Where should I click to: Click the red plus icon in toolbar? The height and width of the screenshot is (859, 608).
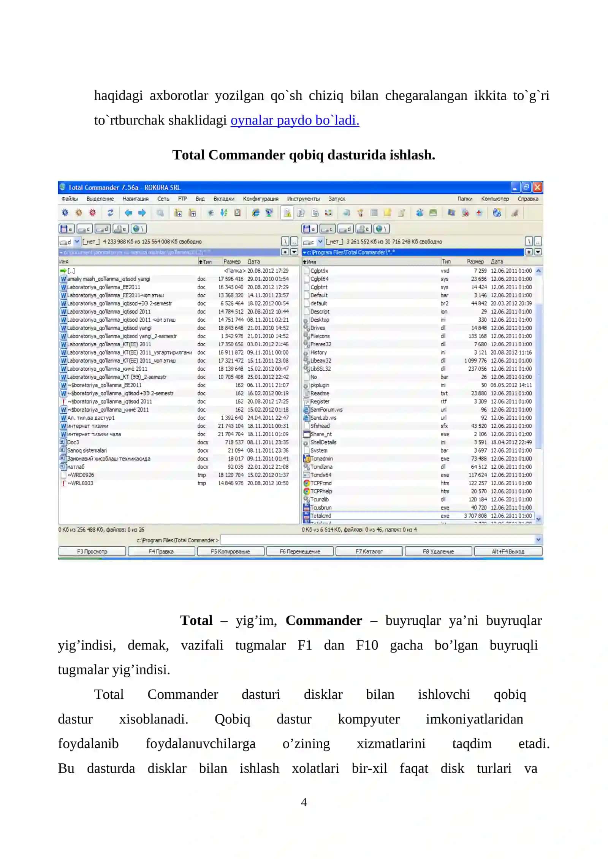click(479, 213)
